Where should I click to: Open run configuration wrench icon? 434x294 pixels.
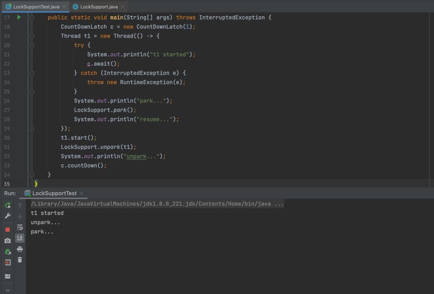click(x=8, y=216)
